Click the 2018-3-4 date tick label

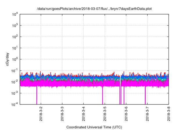pos(83,114)
